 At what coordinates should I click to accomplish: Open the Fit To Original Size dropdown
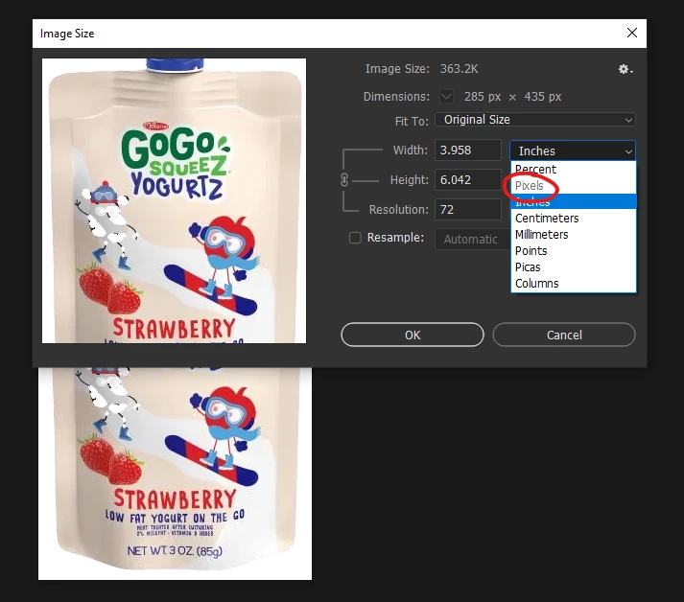pos(535,120)
